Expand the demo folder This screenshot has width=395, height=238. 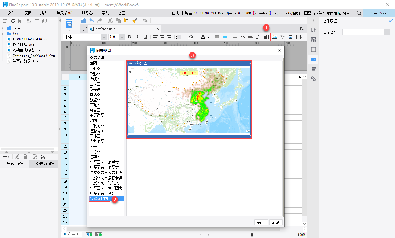click(x=3, y=28)
